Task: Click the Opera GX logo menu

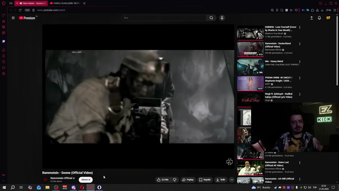Action: (4, 3)
